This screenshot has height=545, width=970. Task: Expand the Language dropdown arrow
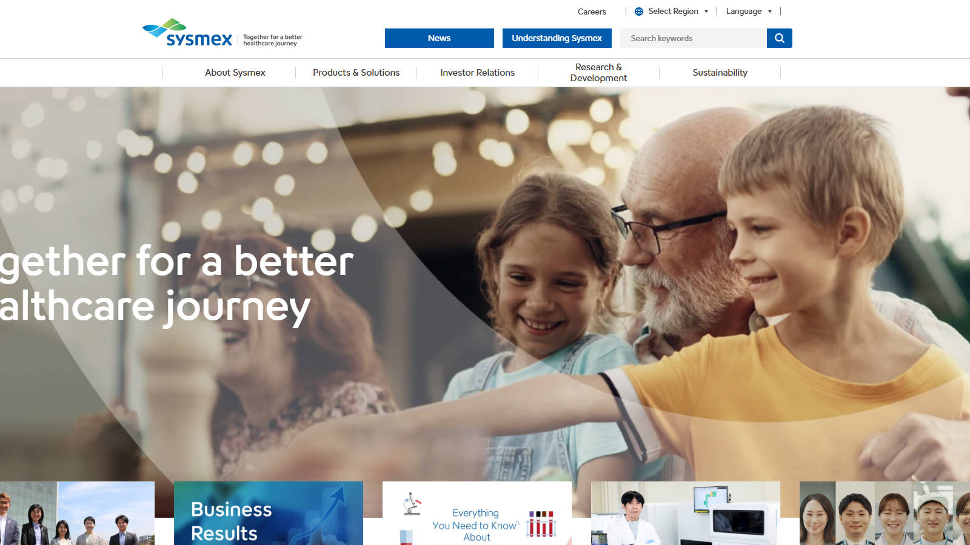click(x=770, y=12)
